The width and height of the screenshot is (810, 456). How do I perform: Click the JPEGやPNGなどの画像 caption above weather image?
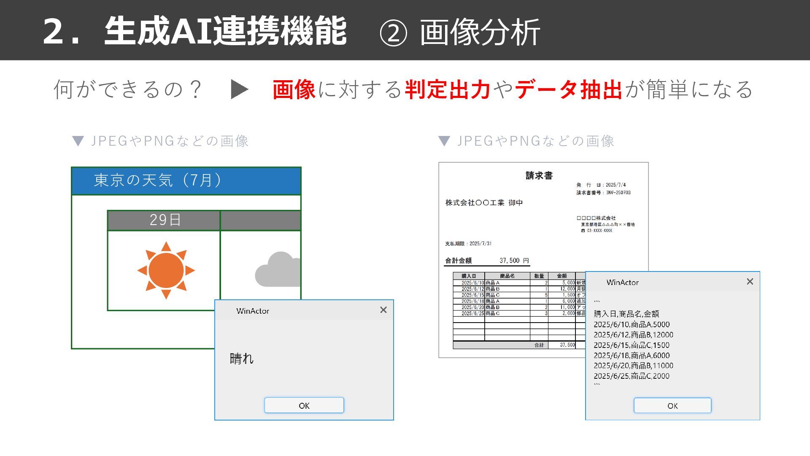pyautogui.click(x=170, y=141)
